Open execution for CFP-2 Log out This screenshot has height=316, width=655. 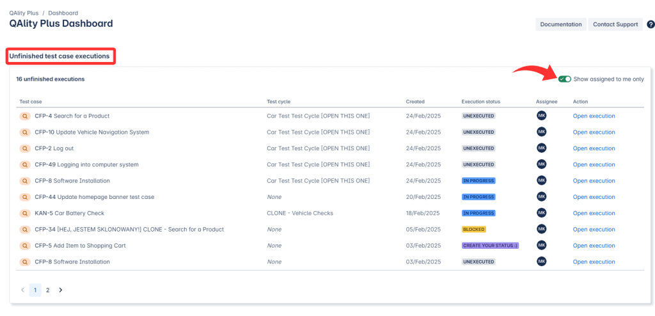(594, 148)
